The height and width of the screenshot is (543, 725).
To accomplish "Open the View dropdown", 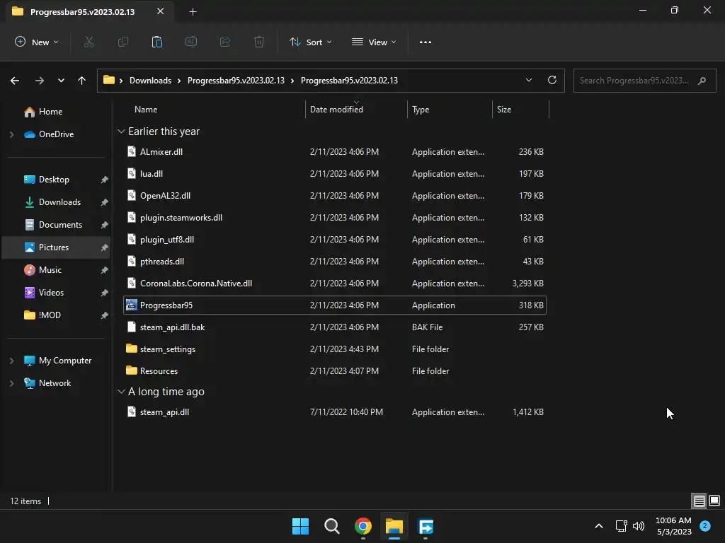I will click(x=374, y=42).
